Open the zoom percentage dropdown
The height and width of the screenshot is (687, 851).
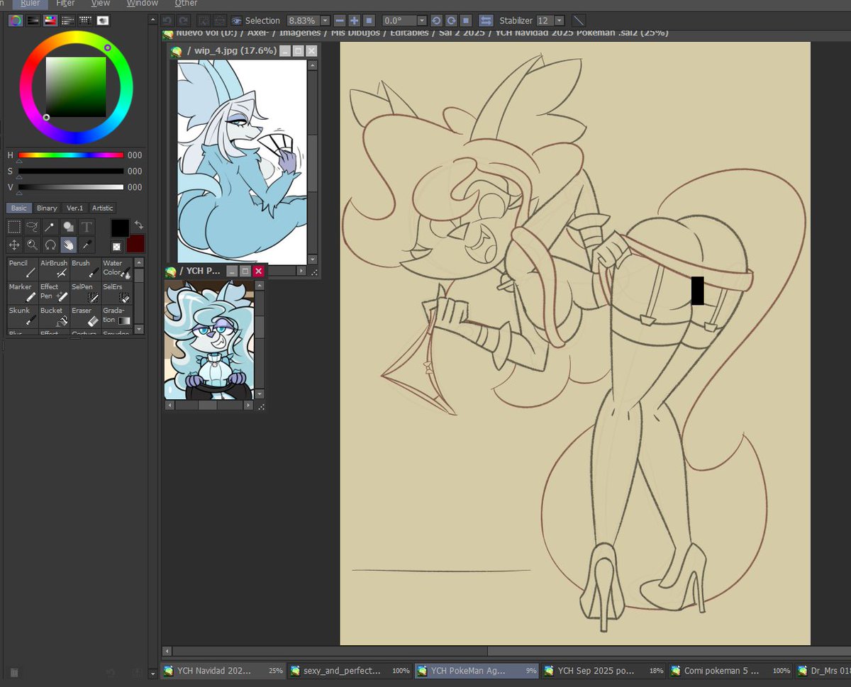325,21
